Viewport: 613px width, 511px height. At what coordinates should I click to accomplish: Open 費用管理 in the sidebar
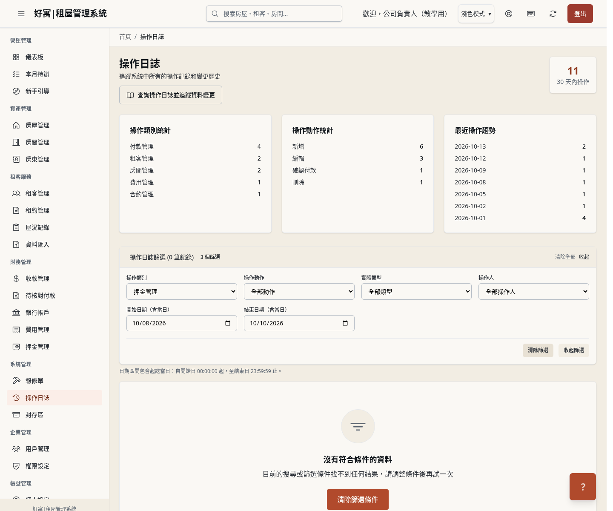(x=54, y=330)
